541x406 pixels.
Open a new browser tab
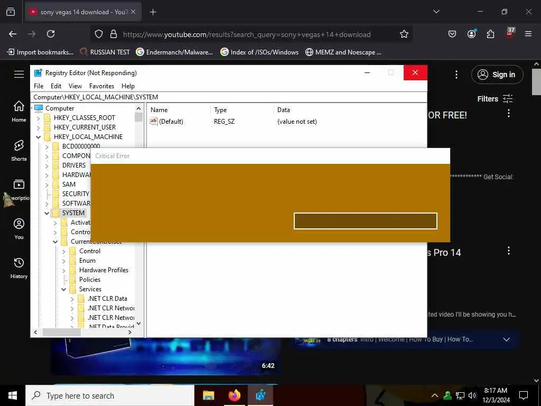tap(153, 12)
